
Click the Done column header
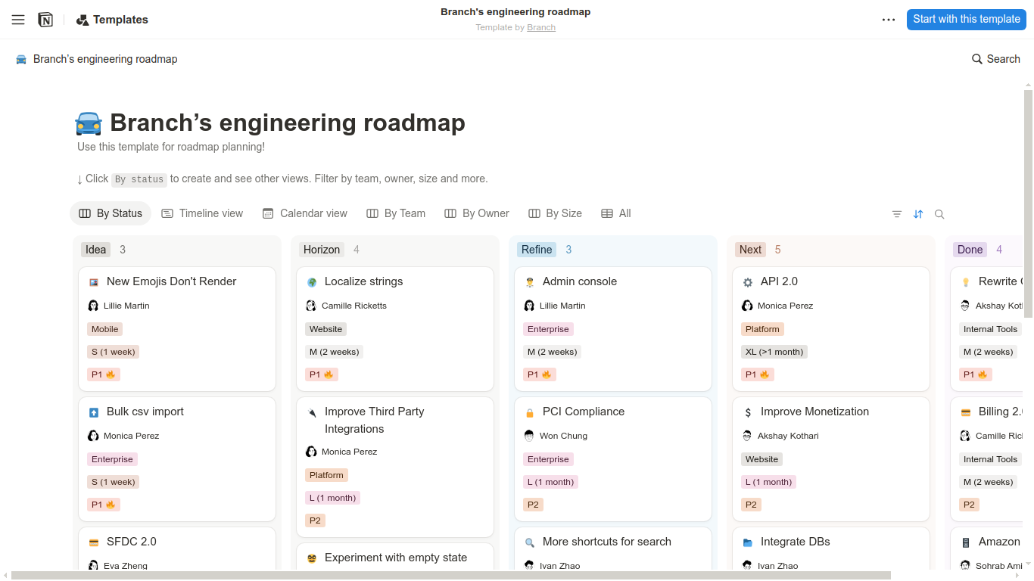(970, 250)
